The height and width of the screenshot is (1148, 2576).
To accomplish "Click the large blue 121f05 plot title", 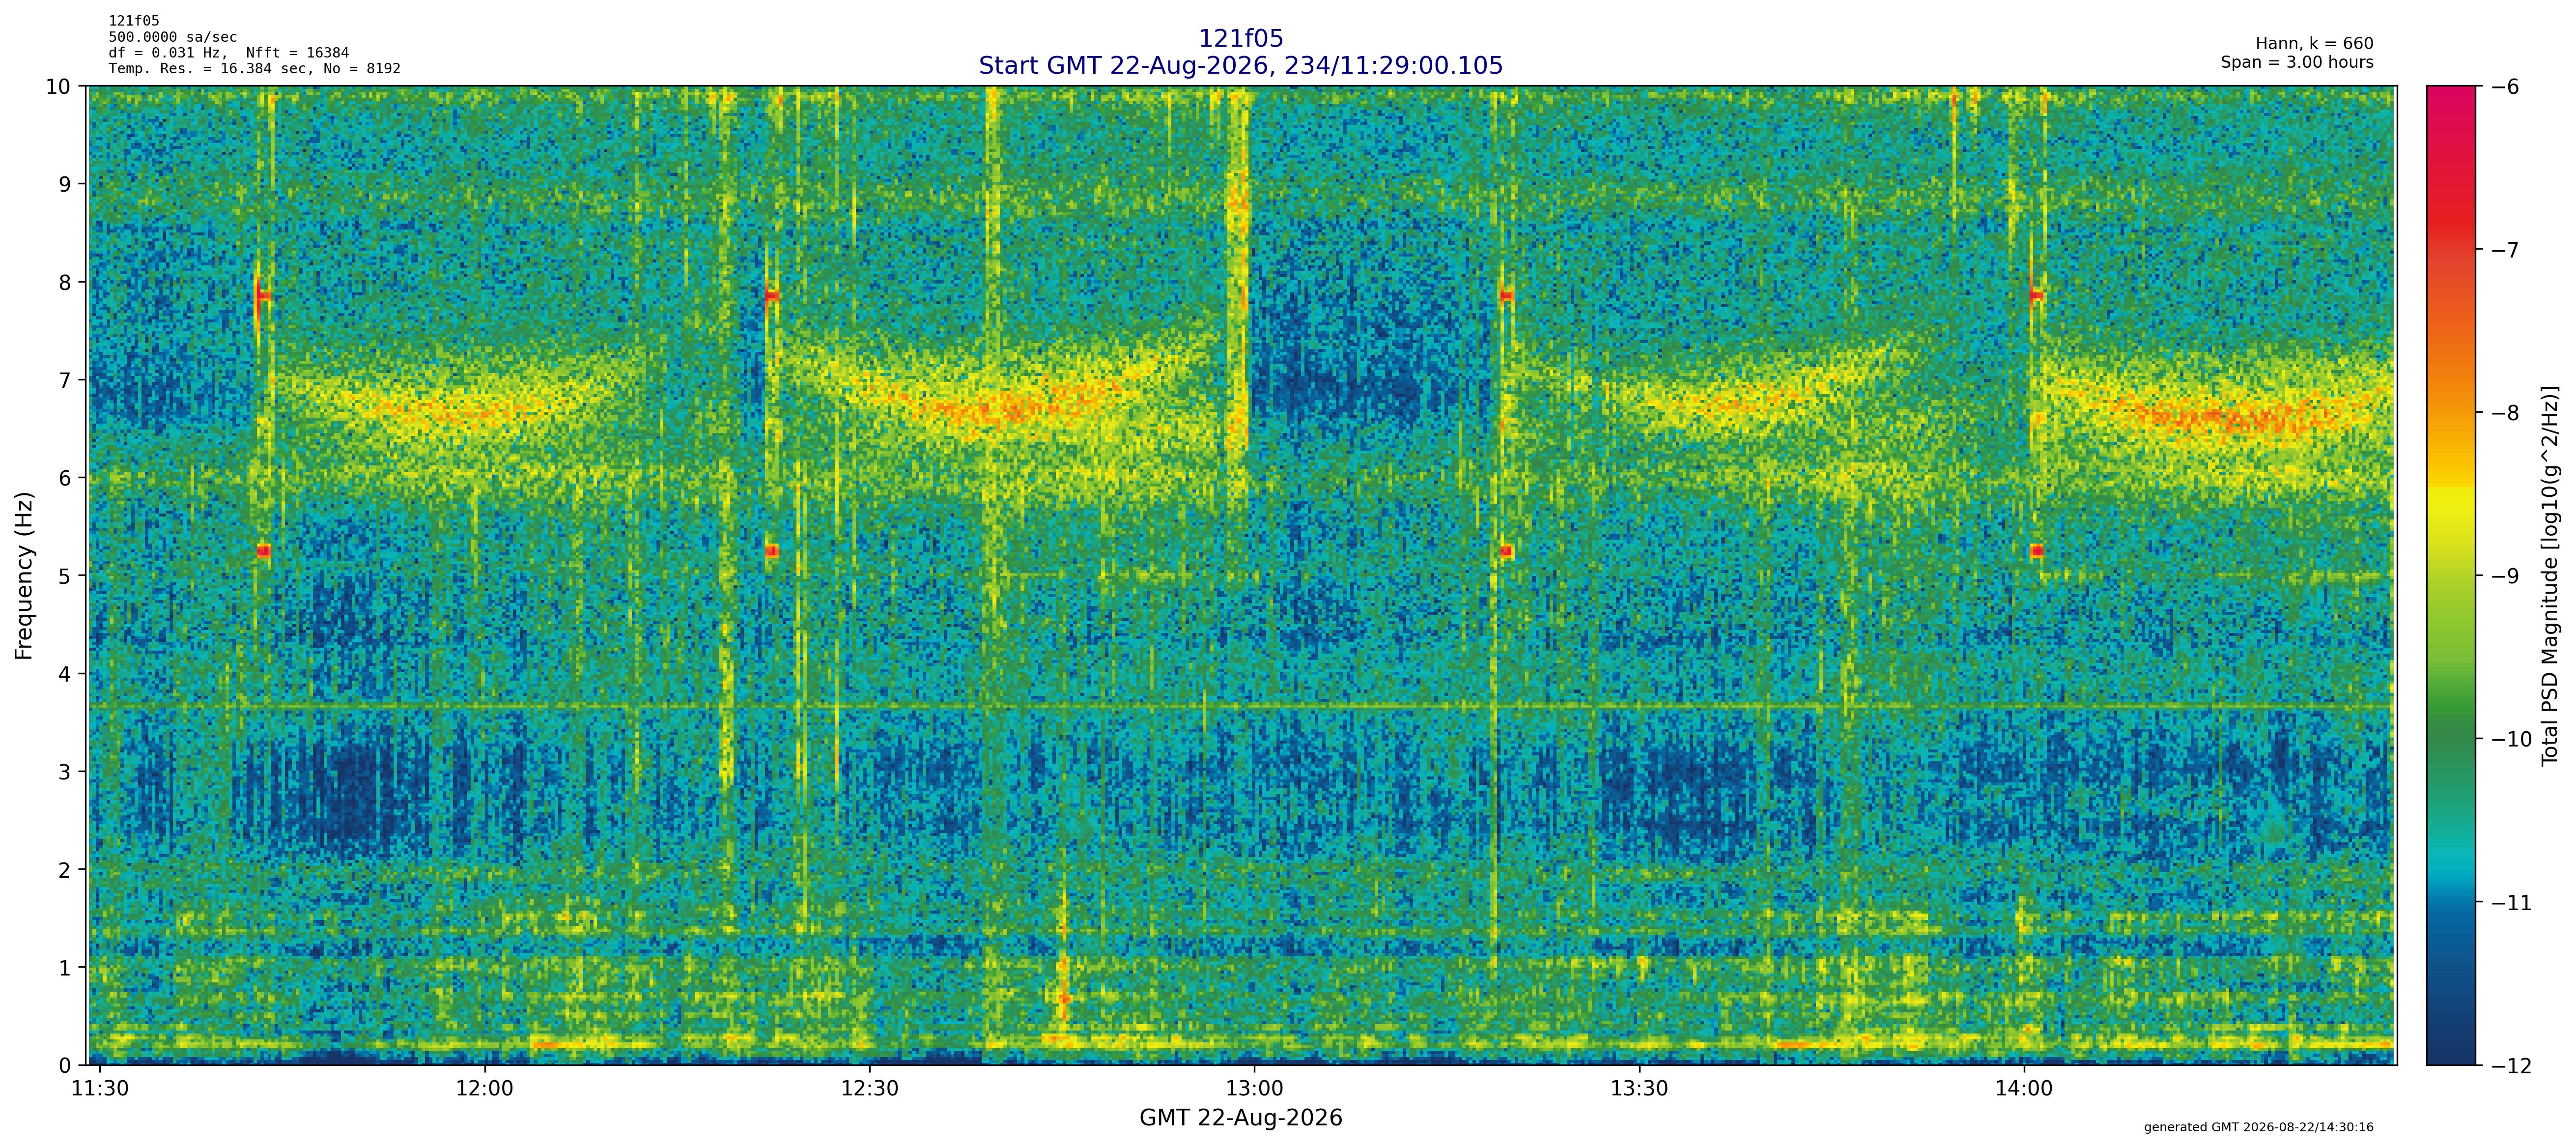I will (1240, 39).
